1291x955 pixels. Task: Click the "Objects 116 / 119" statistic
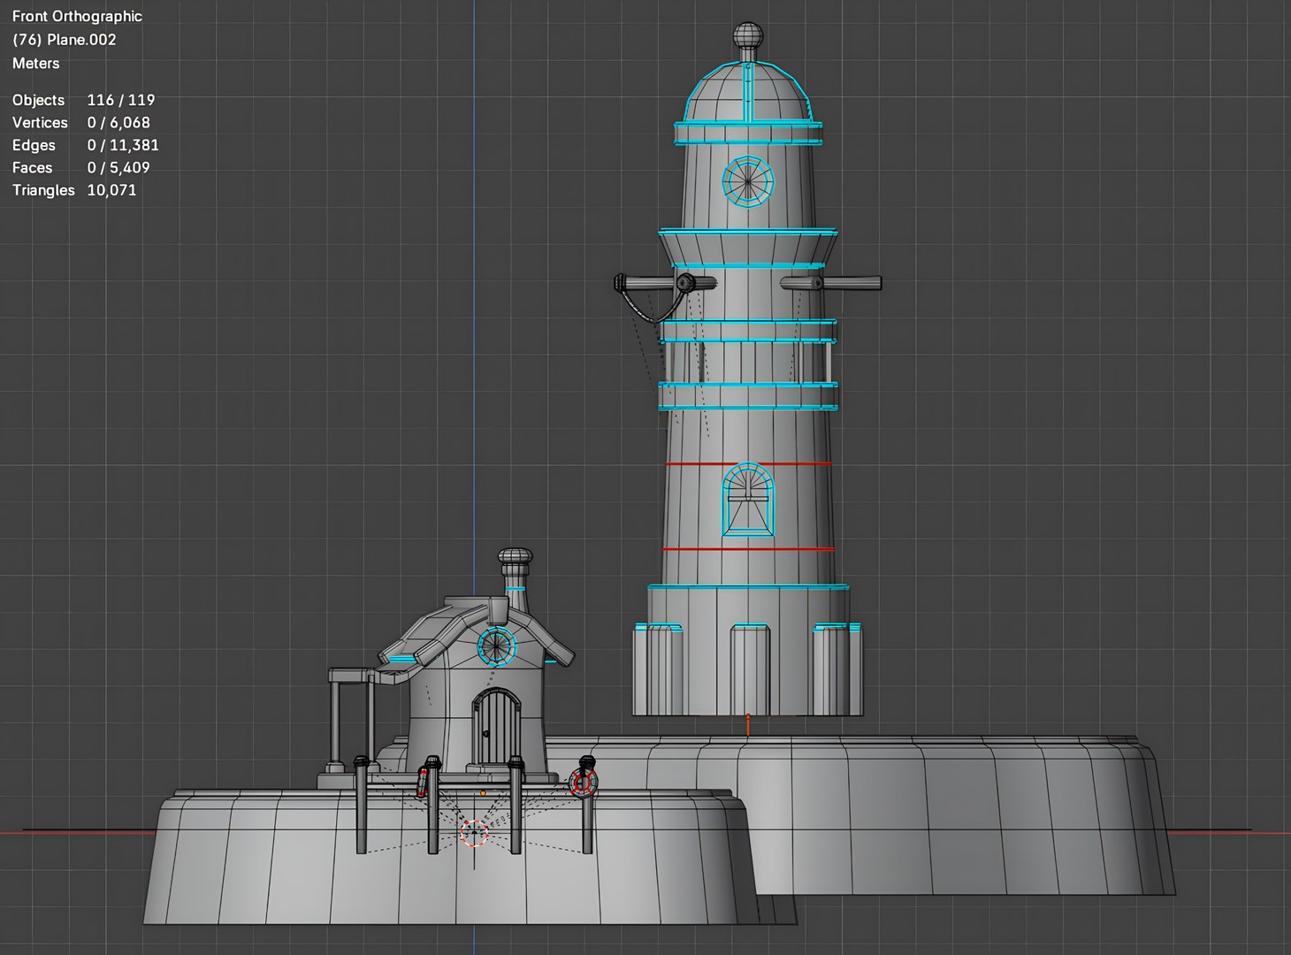[x=84, y=100]
